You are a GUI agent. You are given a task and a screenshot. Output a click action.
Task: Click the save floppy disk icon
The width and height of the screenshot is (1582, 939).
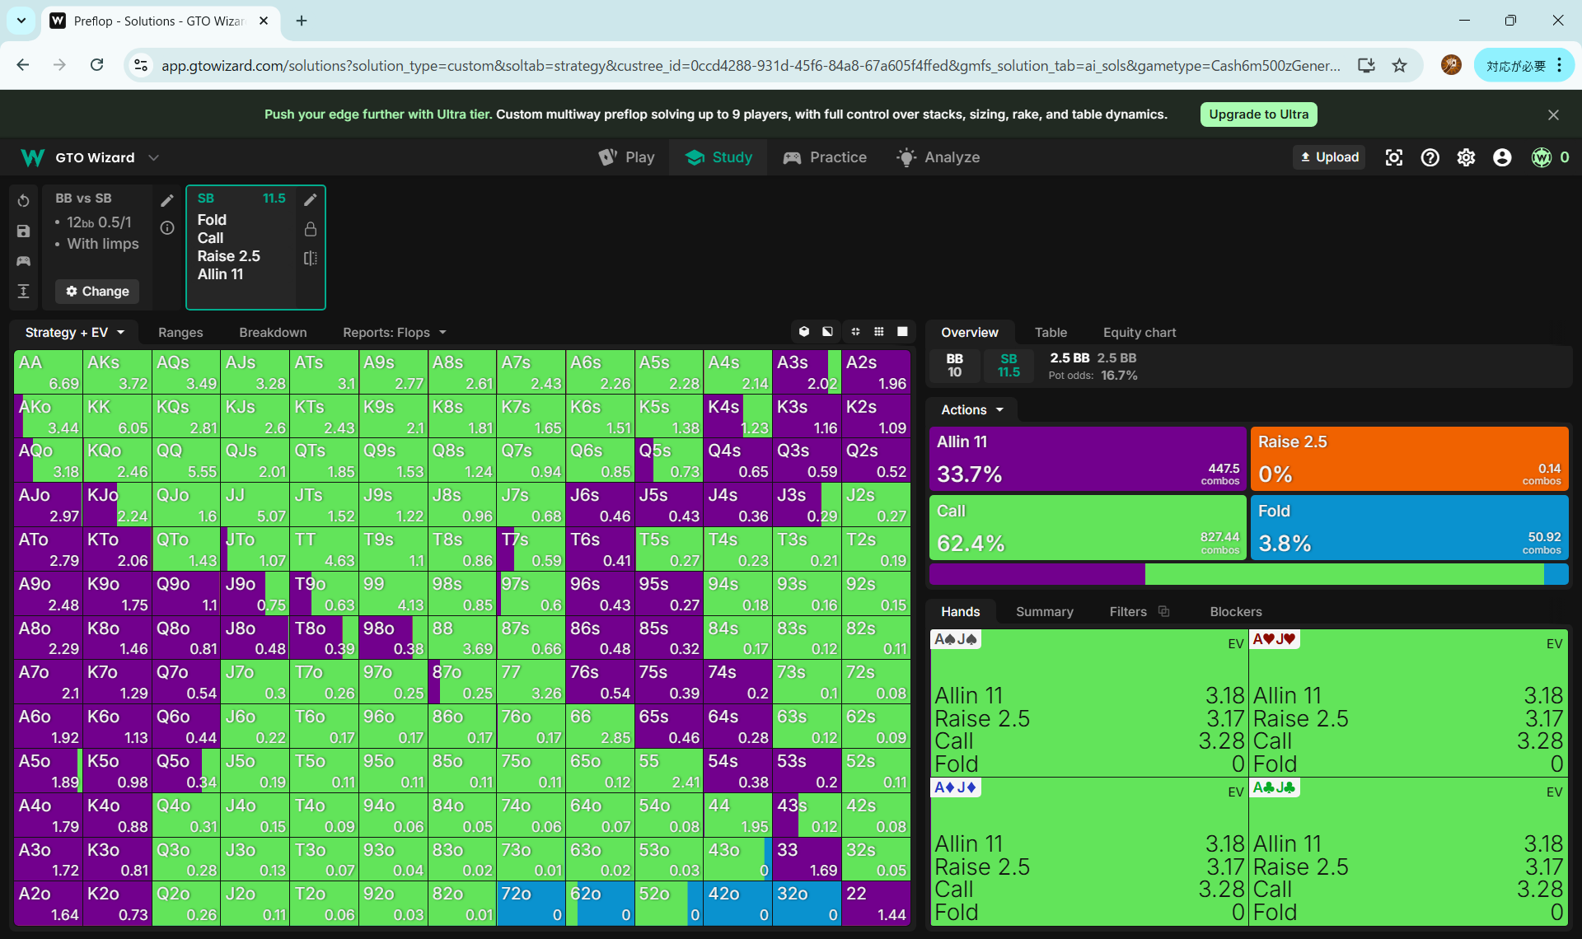(x=23, y=231)
